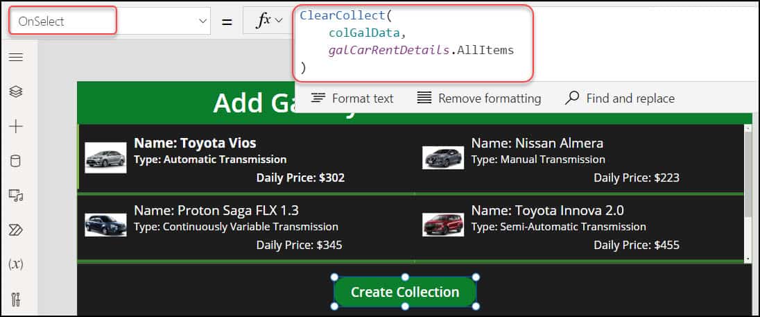Click 'Type: Continuously Variable Transmission' text
The height and width of the screenshot is (317, 760).
point(236,227)
